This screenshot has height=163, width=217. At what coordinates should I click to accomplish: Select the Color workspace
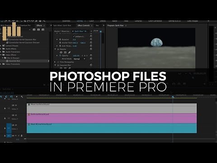click(91, 21)
